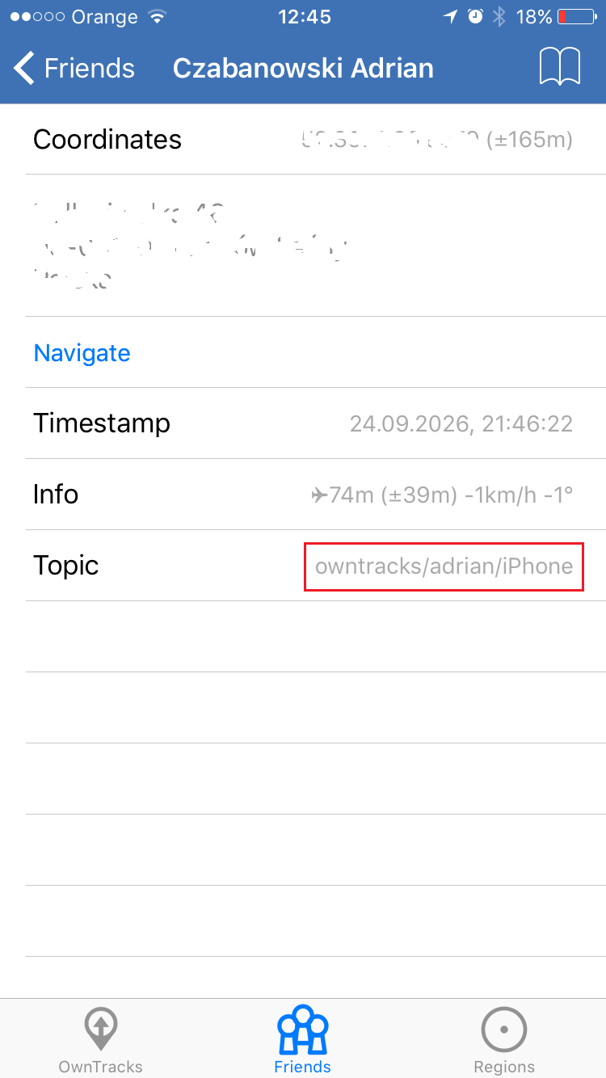Tap the Friends back button label
The height and width of the screenshot is (1078, 606).
click(x=89, y=68)
